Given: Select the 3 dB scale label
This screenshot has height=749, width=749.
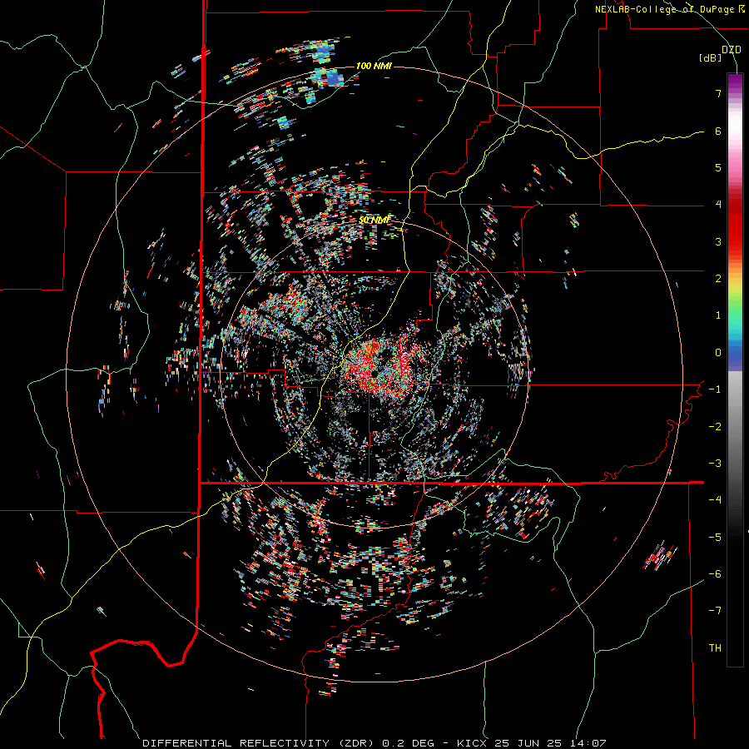Looking at the screenshot, I should pos(718,241).
